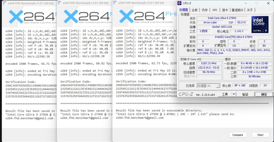Click the x264 icon in third window's title
This screenshot has height=142, width=274.
point(115,3)
